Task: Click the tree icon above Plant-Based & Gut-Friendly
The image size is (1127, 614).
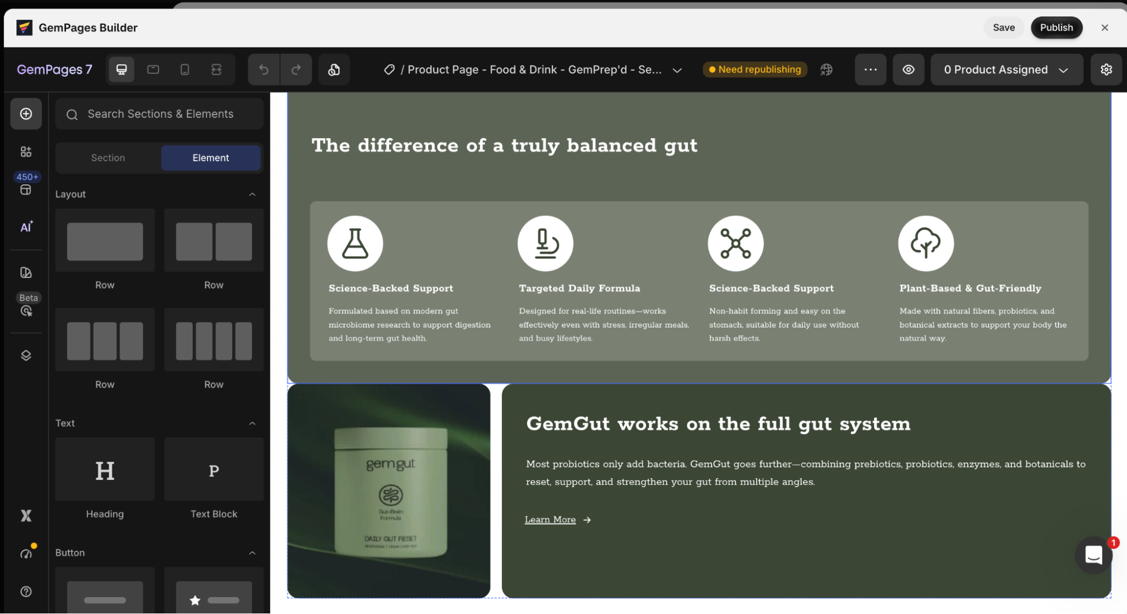Action: pyautogui.click(x=926, y=244)
